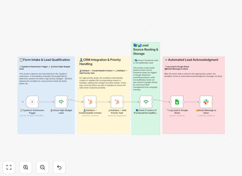Screen dimensions: 242x176
Task: Select the Form Intake & Lead Qualification heading
Action: [x=45, y=60]
